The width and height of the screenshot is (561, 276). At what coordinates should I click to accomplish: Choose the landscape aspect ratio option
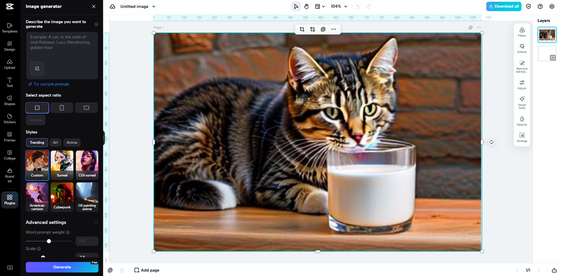pos(86,108)
